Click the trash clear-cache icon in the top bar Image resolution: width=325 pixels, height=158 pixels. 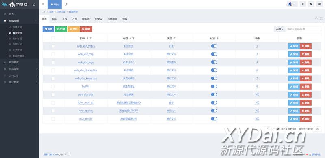(303, 4)
